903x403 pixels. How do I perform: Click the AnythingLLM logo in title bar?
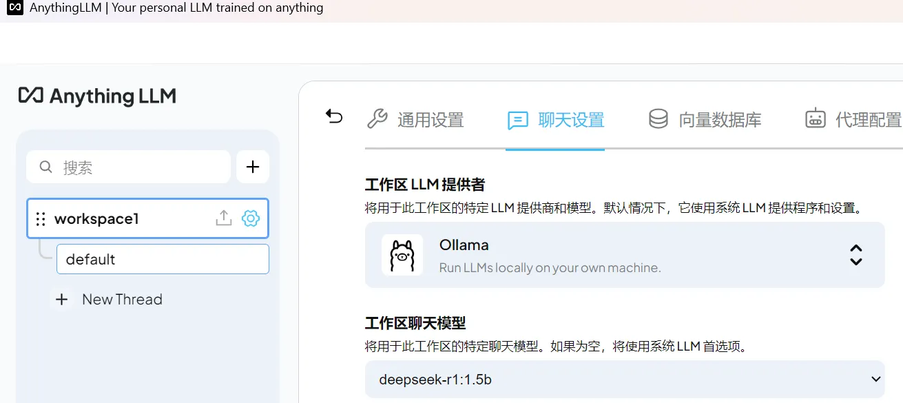[x=14, y=8]
